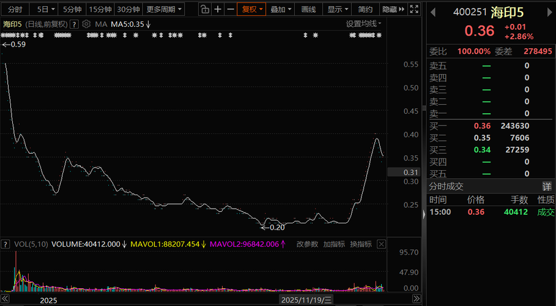Zoom out chart with minus icon
556x306 pixels.
click(x=231, y=9)
